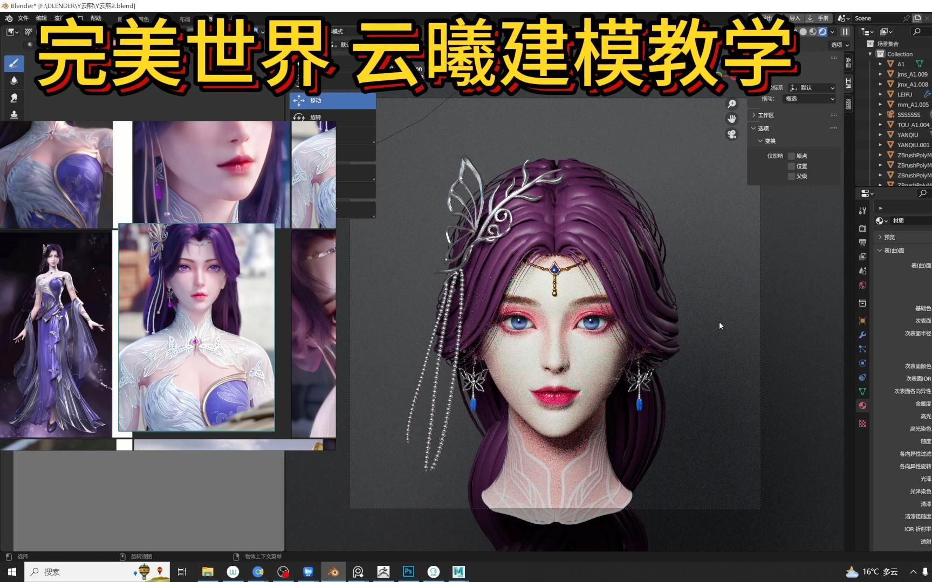
Task: Select the SSSSSSS camera in outliner
Action: point(909,115)
